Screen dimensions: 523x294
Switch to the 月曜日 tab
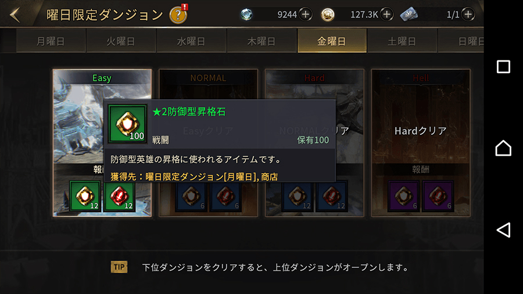pyautogui.click(x=51, y=41)
